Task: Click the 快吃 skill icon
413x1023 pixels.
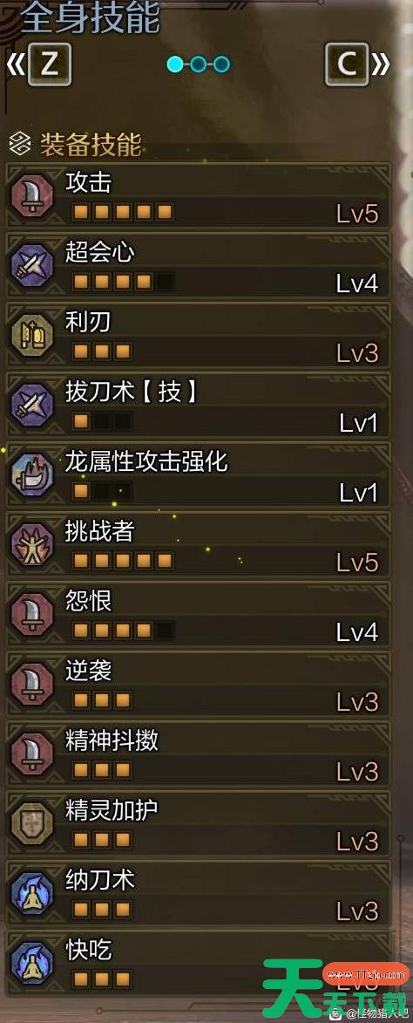Action: click(32, 963)
